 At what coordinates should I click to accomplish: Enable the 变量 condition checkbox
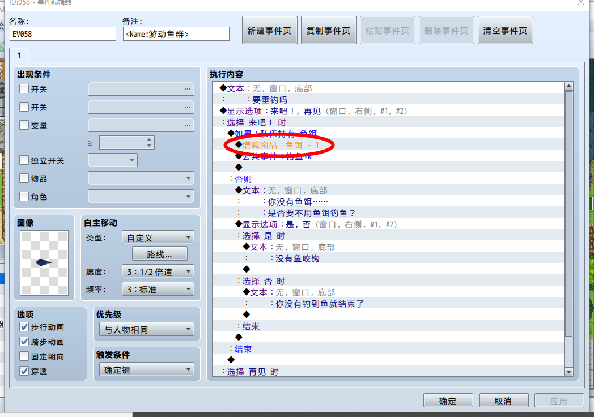(24, 125)
